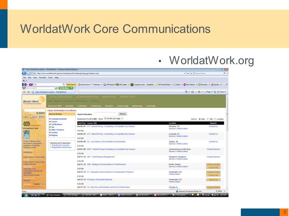Click the WorldatWork logo
The image size is (289, 216).
34,100
